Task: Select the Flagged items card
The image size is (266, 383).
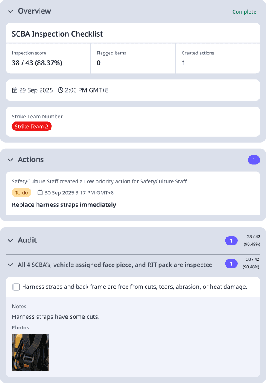Action: [x=133, y=58]
